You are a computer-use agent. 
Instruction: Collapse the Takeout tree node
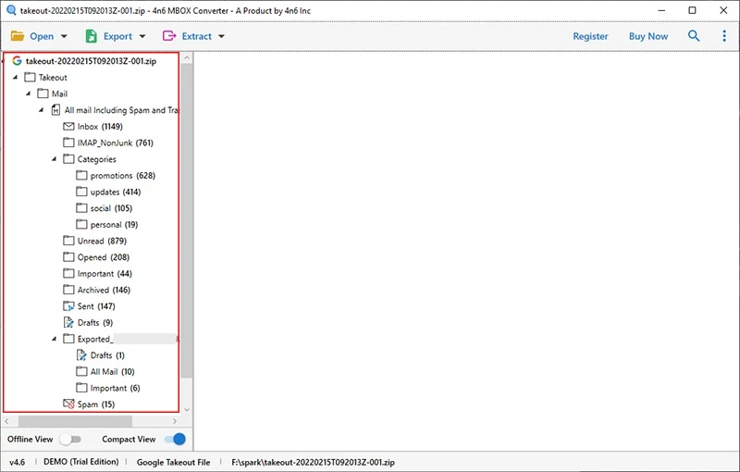16,78
